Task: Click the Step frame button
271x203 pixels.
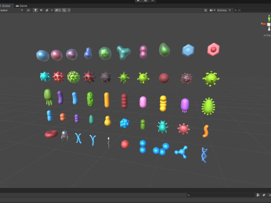Action: tap(152, 1)
